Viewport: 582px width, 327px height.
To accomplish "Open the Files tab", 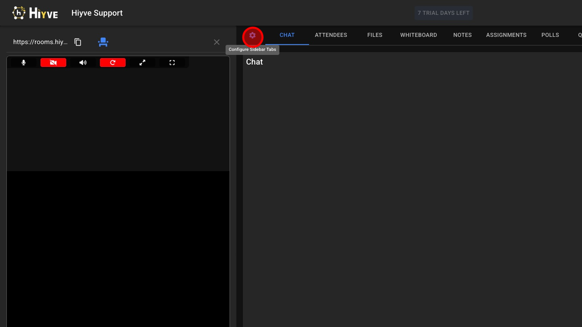I will tap(374, 35).
